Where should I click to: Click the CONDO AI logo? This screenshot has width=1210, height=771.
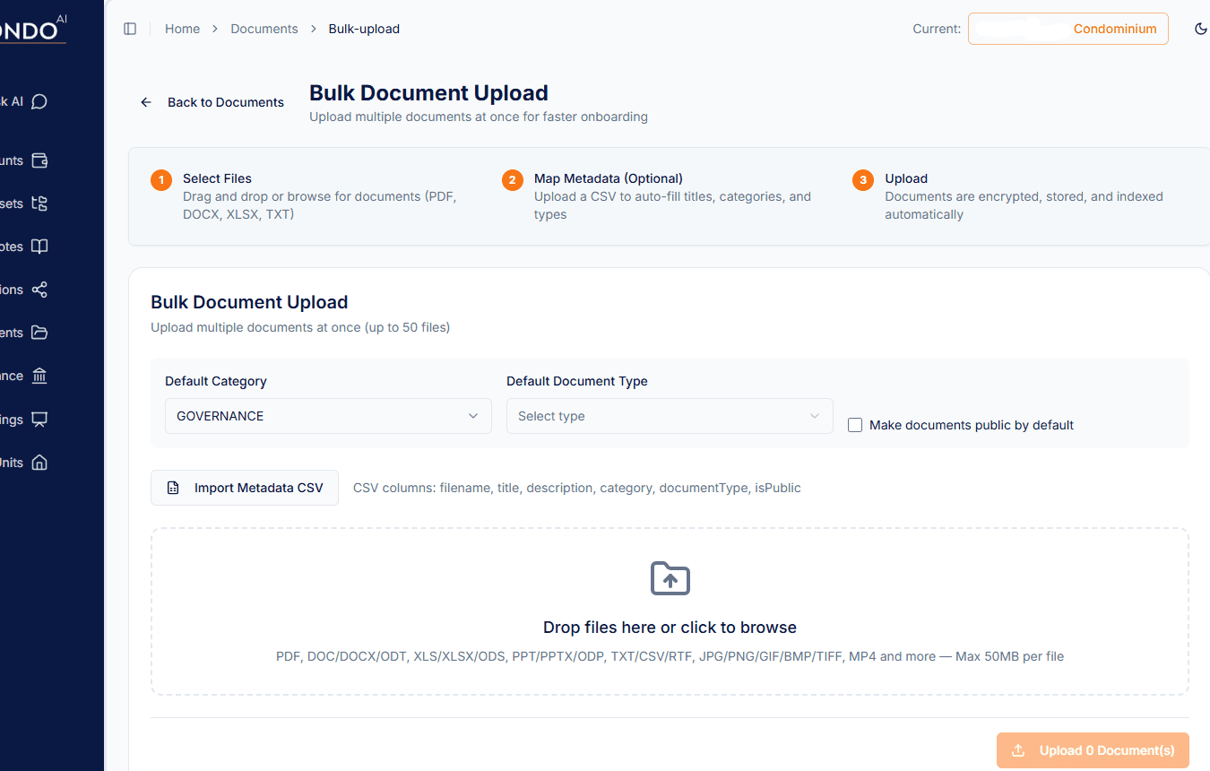pos(33,30)
